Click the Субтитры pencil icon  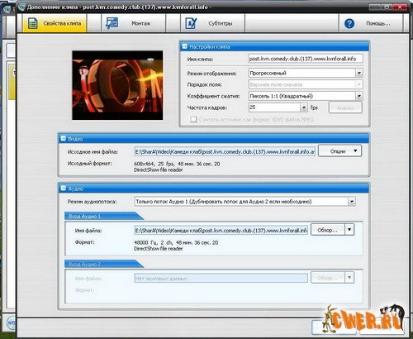(x=191, y=23)
